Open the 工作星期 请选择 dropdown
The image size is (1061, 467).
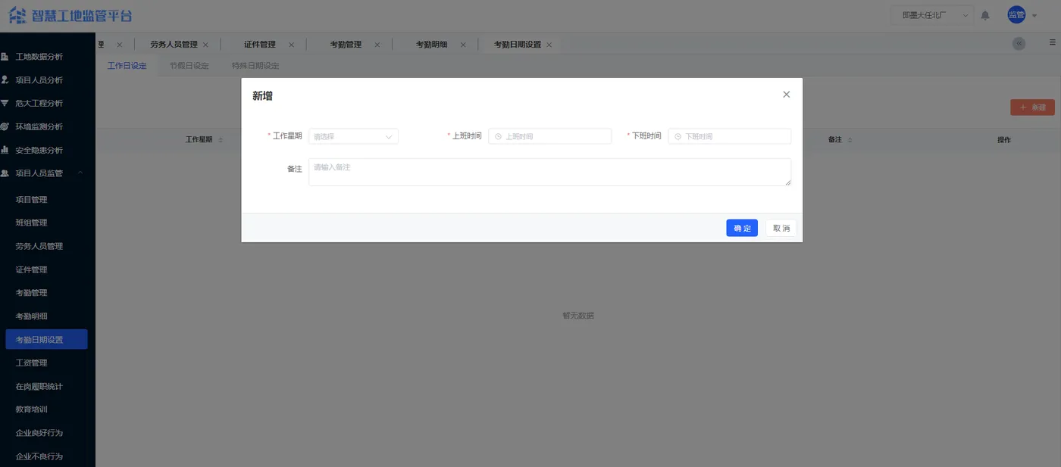[353, 136]
